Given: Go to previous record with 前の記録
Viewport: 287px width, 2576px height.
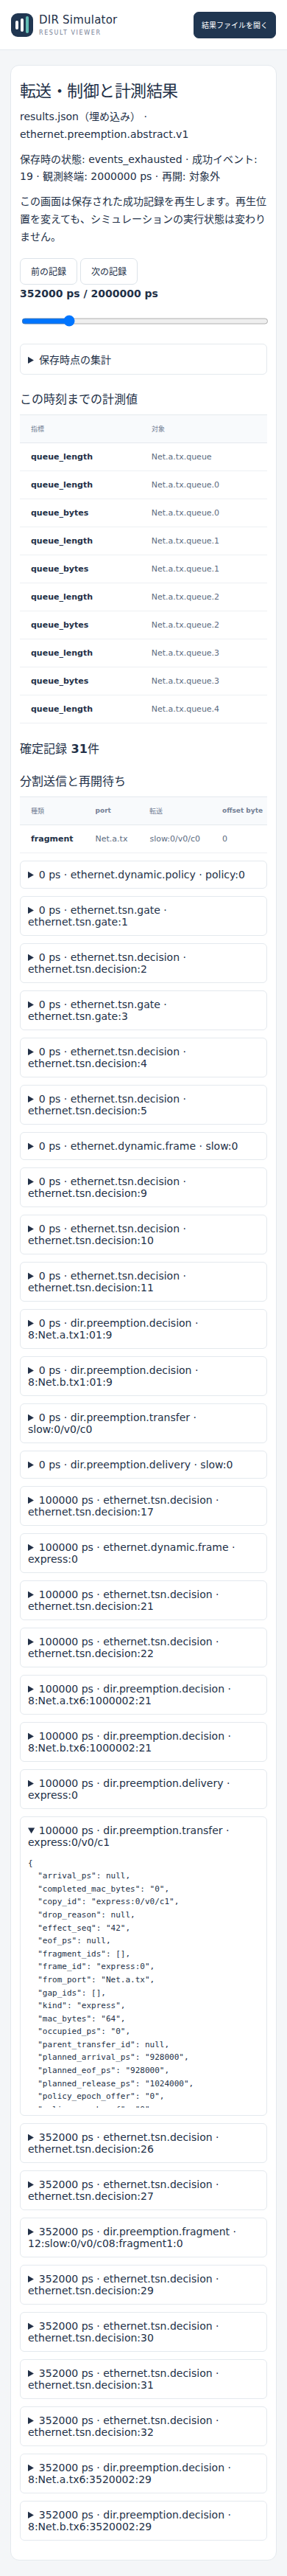Looking at the screenshot, I should pos(48,271).
